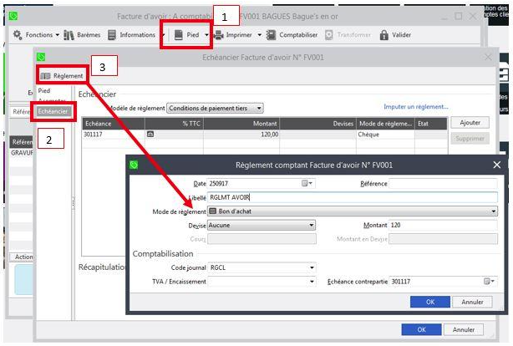Open the Fonctions gear menu
513x346 pixels.
tap(18, 35)
